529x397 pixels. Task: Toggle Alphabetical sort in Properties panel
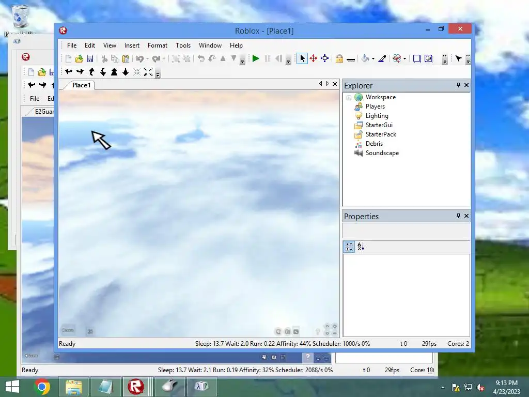[x=361, y=247]
